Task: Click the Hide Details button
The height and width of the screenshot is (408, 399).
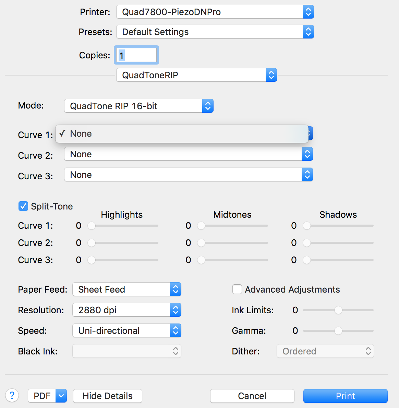Action: pos(108,396)
